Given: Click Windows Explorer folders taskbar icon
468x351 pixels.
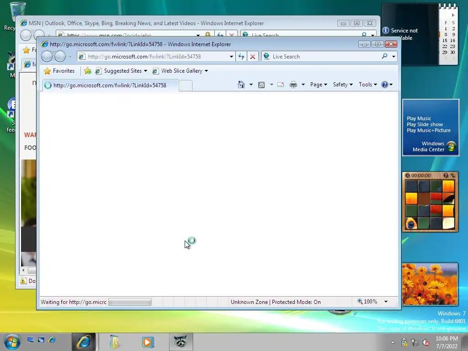Looking at the screenshot, I should point(115,342).
